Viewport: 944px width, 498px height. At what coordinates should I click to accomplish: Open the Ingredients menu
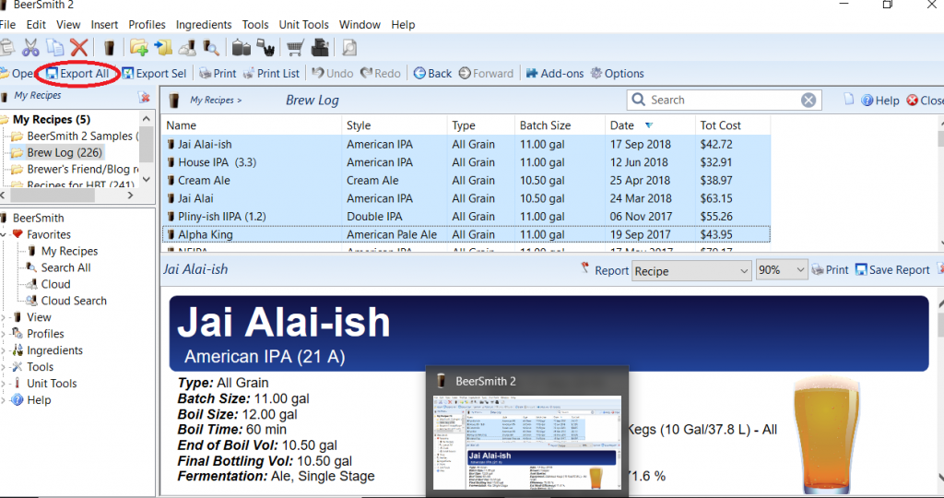pos(204,25)
